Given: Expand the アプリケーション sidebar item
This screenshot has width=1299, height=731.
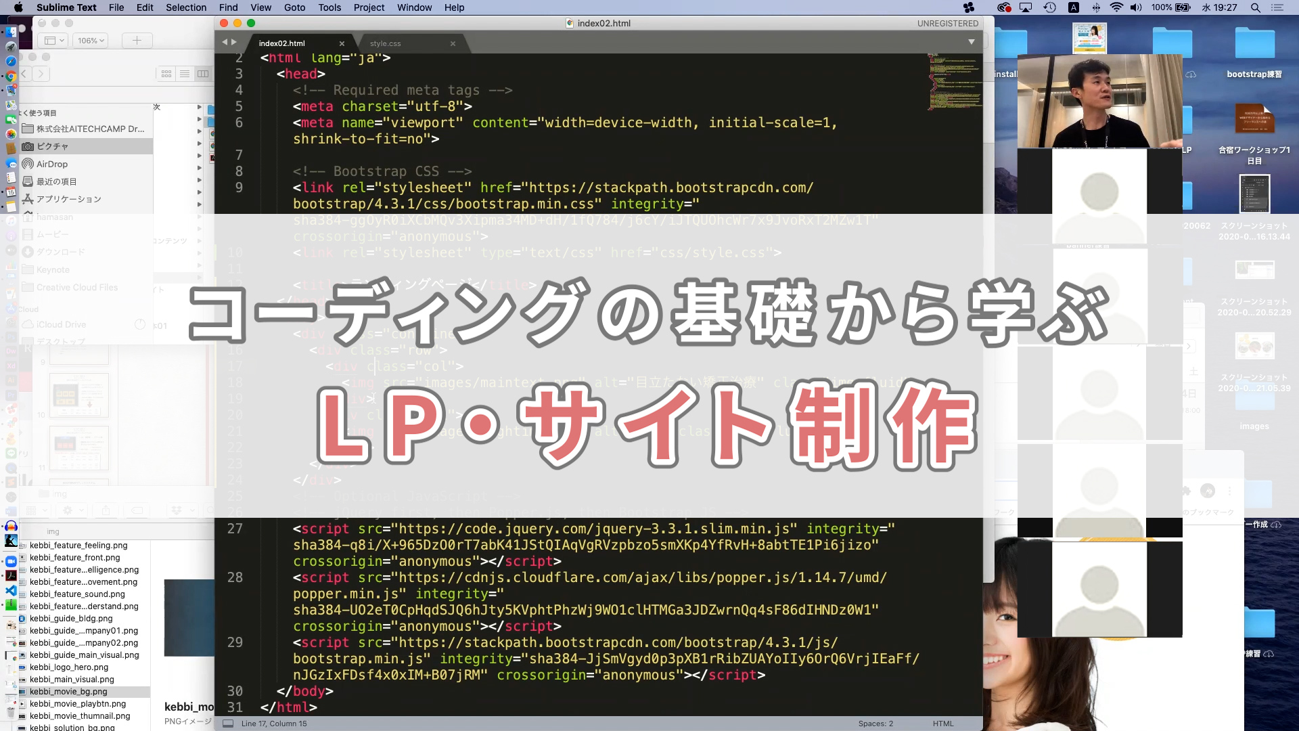Looking at the screenshot, I should click(200, 199).
